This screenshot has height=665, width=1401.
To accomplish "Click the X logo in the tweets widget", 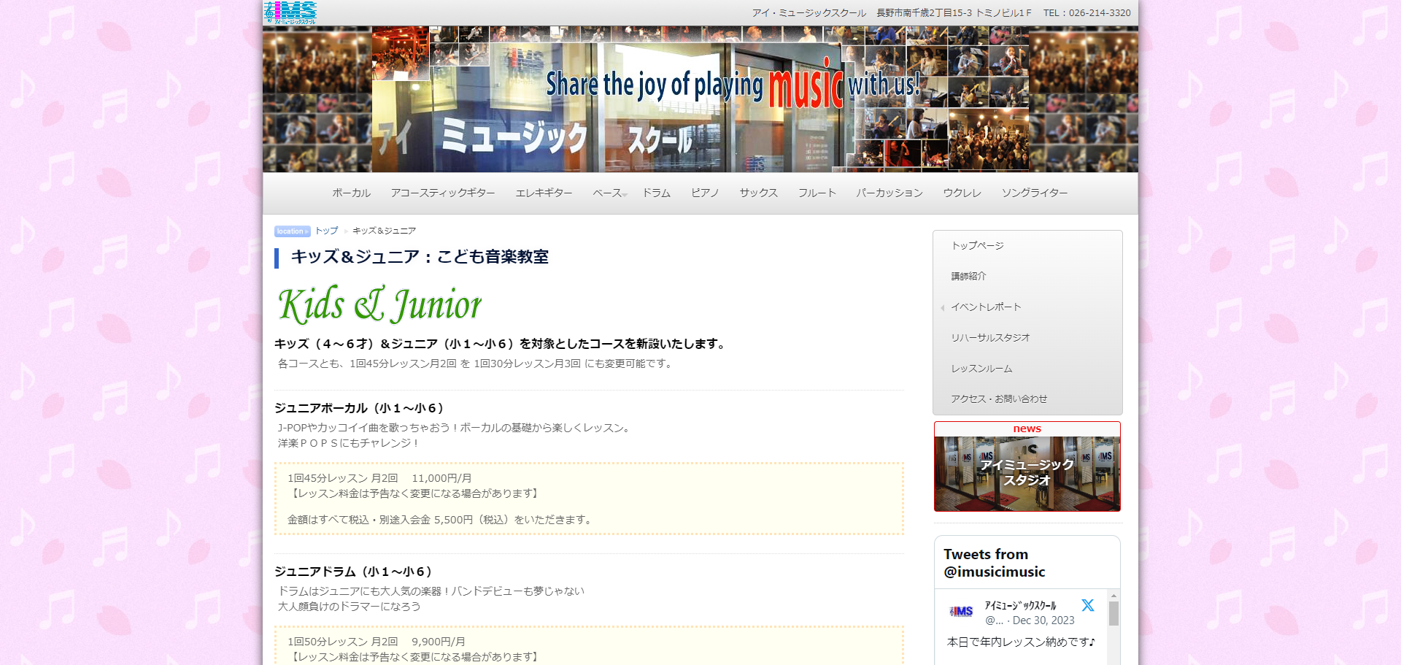I will [x=1087, y=605].
